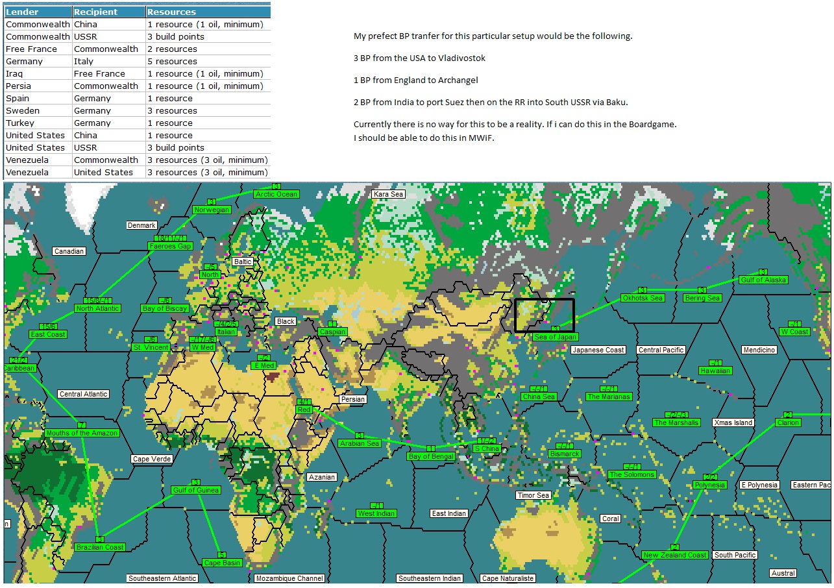Click The Marshalls label
Screen dimensions: 834x588
pyautogui.click(x=676, y=423)
